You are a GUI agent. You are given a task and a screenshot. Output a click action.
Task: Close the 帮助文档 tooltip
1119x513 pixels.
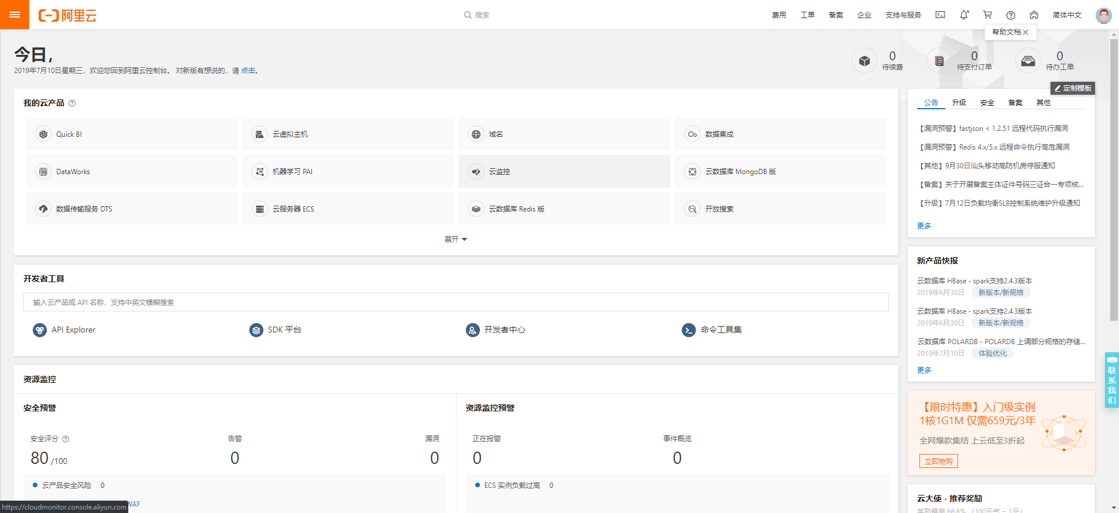[1026, 32]
